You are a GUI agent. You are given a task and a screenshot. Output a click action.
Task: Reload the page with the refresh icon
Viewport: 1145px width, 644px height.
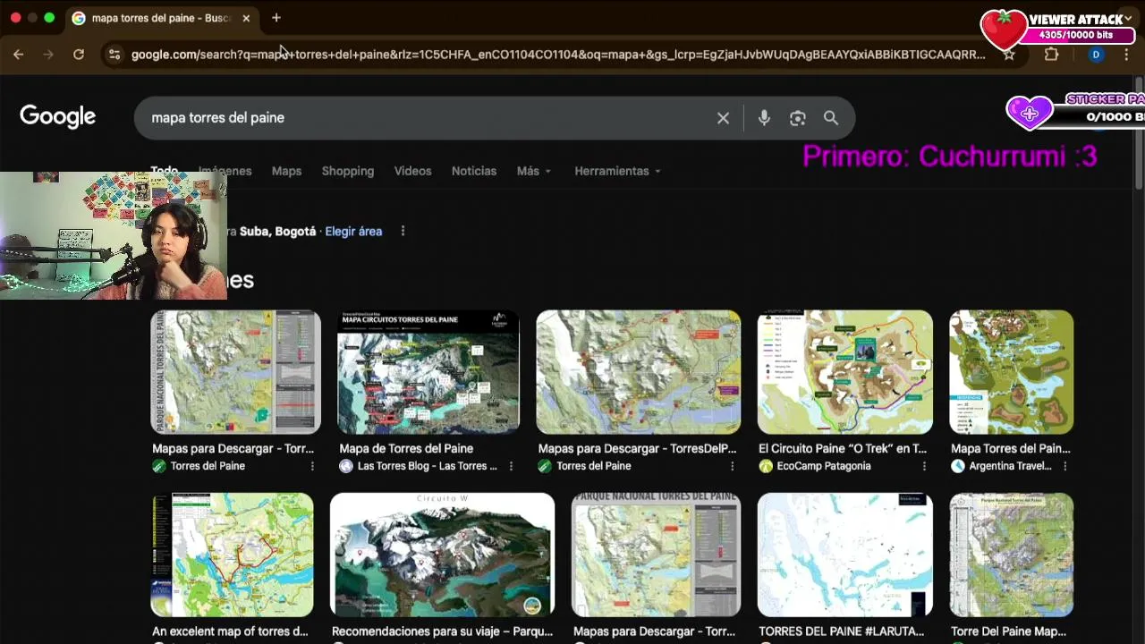(79, 55)
